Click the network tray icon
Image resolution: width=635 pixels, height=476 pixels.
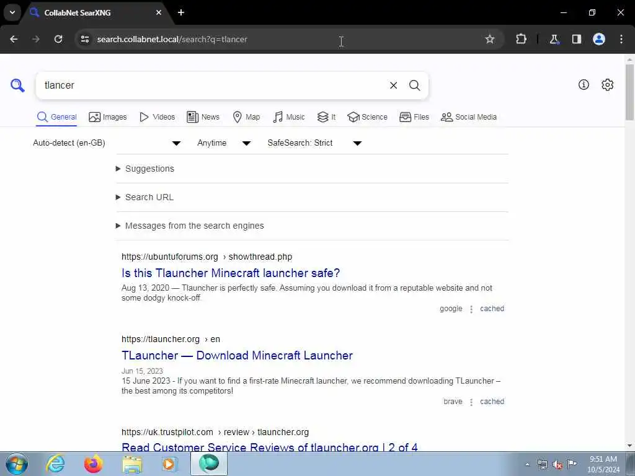[542, 465]
